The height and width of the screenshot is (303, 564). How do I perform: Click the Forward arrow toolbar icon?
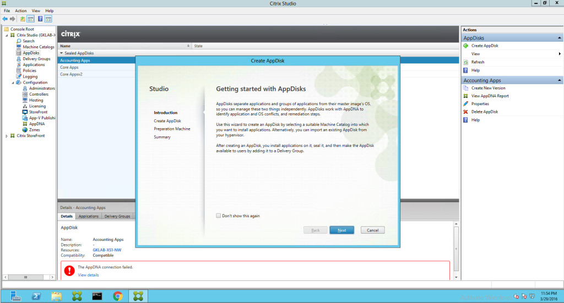(x=13, y=19)
